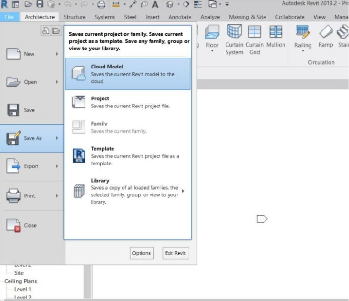Open the Print submenu
Viewport: 349px width, 301px height.
pyautogui.click(x=32, y=196)
